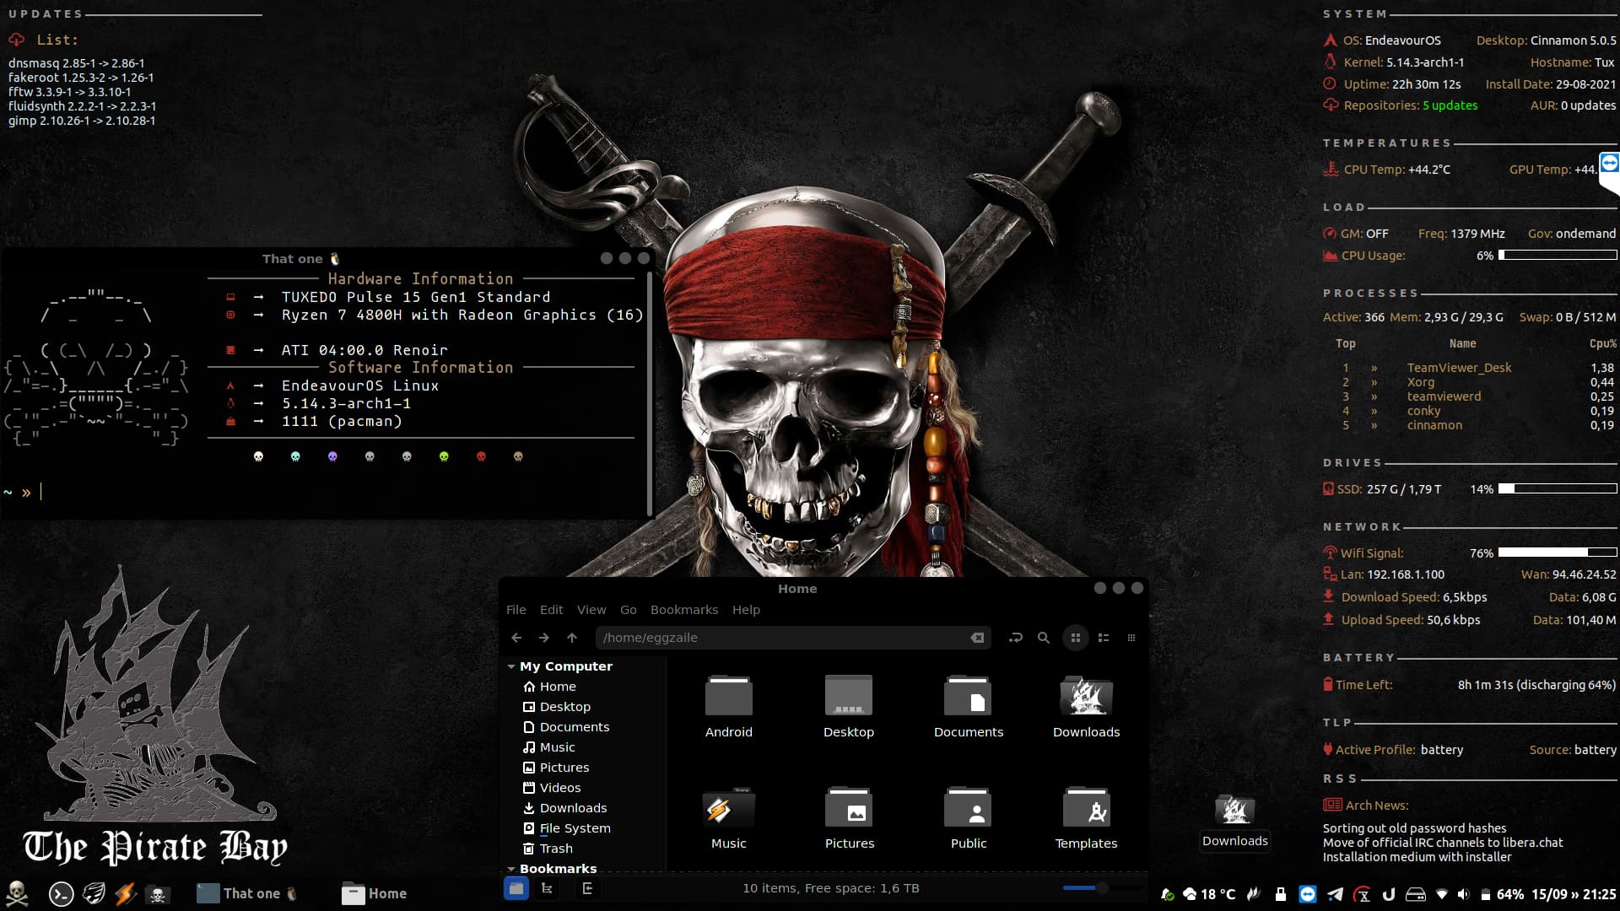Collapse the Bookmarks sidebar section
1620x911 pixels.
pos(511,869)
